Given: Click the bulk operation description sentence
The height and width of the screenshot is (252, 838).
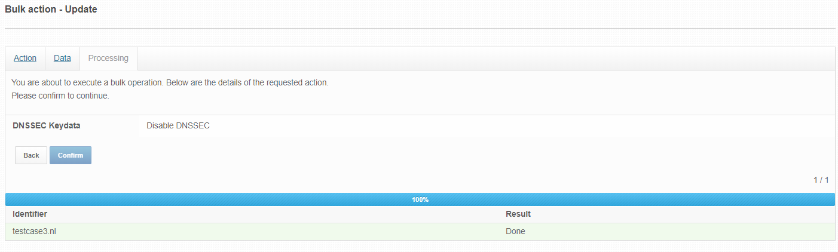Looking at the screenshot, I should click(x=170, y=82).
